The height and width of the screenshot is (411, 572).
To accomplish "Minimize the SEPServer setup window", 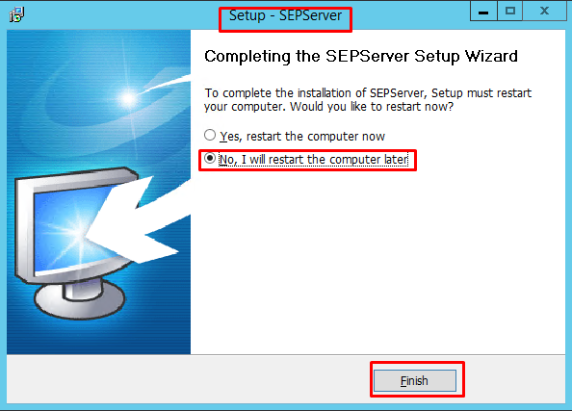I will (483, 11).
